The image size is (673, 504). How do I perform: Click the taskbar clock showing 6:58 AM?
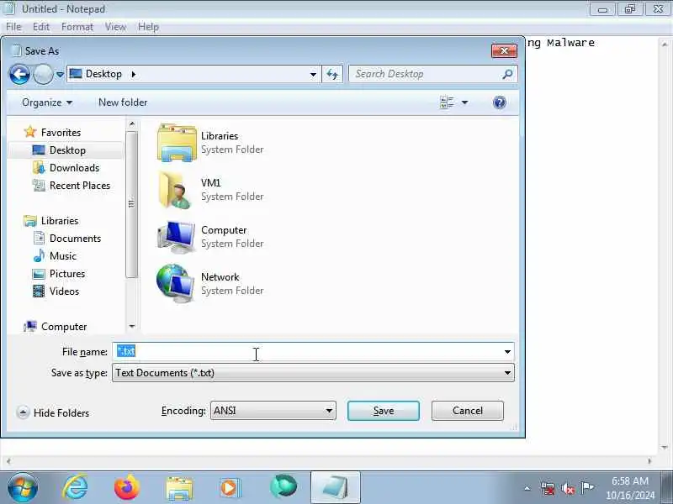(x=630, y=488)
